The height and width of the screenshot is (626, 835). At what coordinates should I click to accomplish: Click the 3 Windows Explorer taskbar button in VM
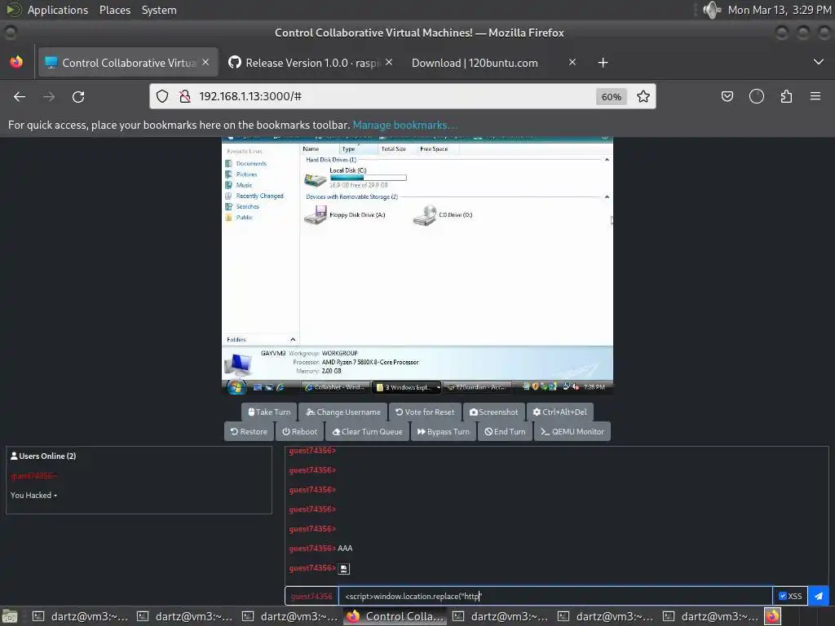click(406, 387)
